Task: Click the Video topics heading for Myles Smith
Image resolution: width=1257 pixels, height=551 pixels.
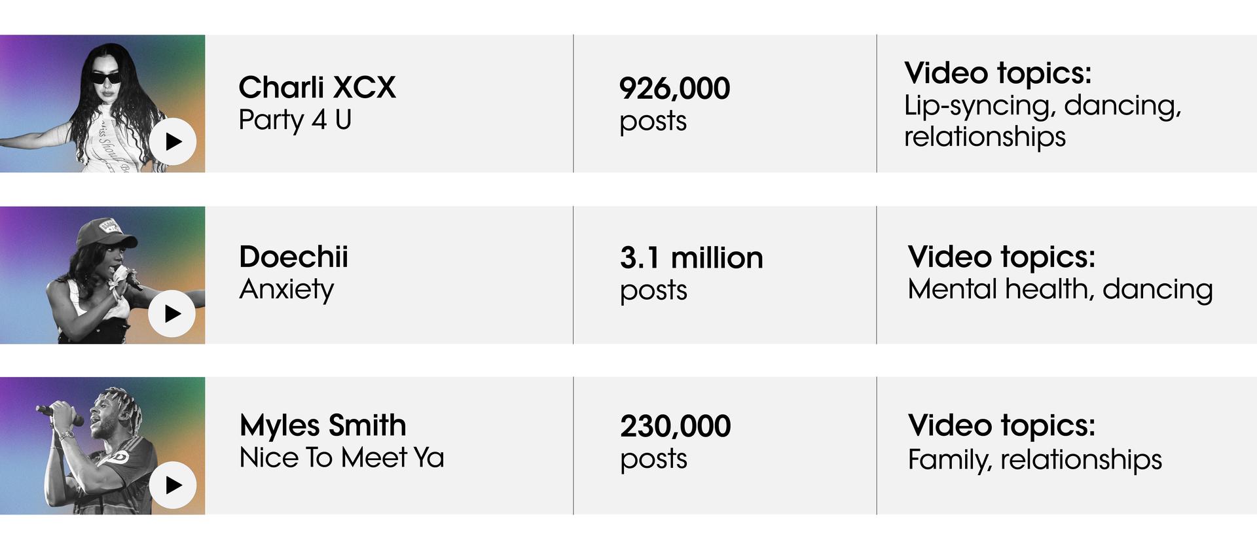Action: tap(1002, 425)
